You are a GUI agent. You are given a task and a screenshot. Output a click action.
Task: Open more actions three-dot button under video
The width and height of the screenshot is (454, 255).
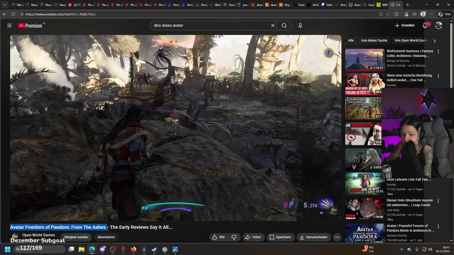point(337,237)
